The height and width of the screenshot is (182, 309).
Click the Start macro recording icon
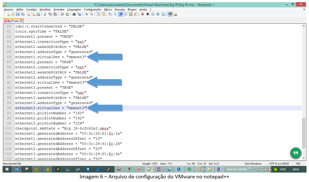143,14
